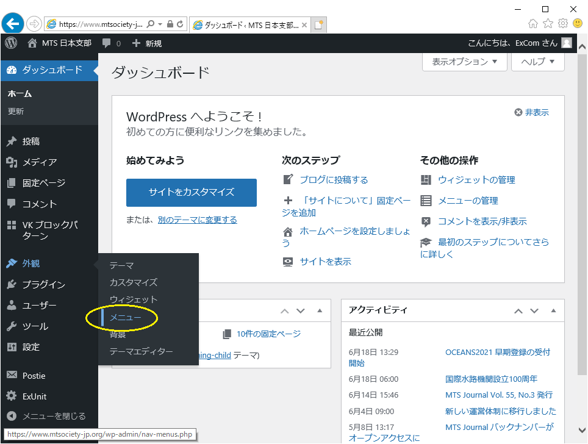Screen dimensions: 588x444
Task: Expand the 表示オプション dropdown
Action: 465,62
